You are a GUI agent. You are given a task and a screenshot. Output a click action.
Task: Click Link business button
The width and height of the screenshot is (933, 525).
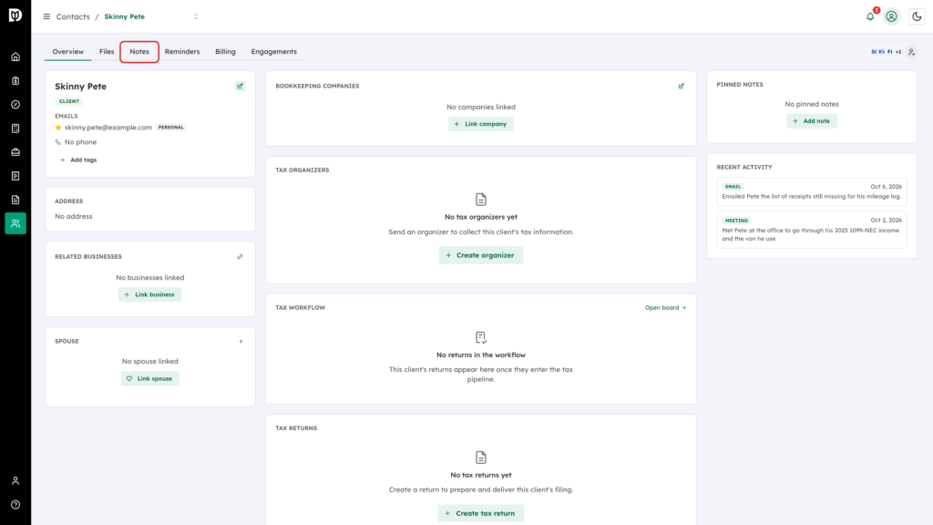(x=150, y=294)
